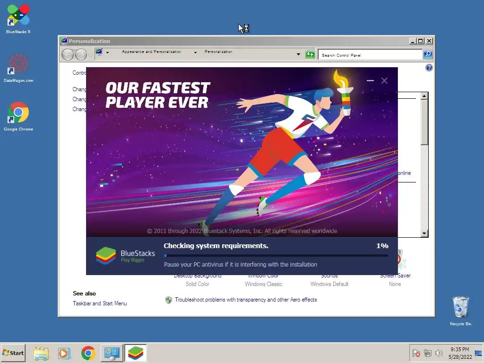Click the green refresh button in address bar
This screenshot has width=484, height=363.
click(310, 55)
